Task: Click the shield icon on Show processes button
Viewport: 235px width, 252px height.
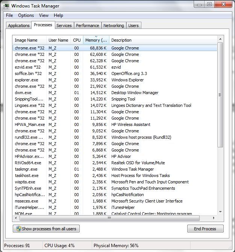Action: [x=18, y=228]
